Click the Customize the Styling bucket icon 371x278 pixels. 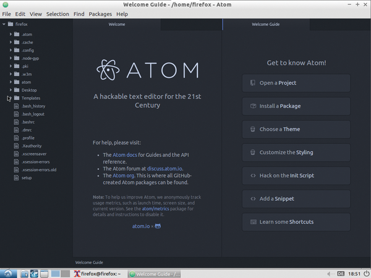pyautogui.click(x=252, y=152)
